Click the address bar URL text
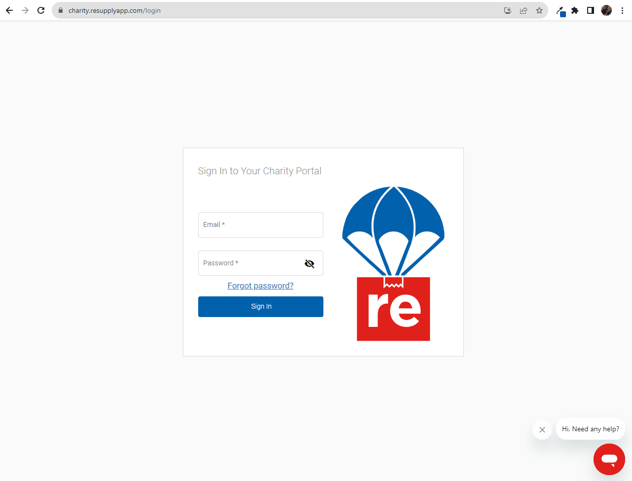Screen dimensions: 632x481 click(x=114, y=10)
